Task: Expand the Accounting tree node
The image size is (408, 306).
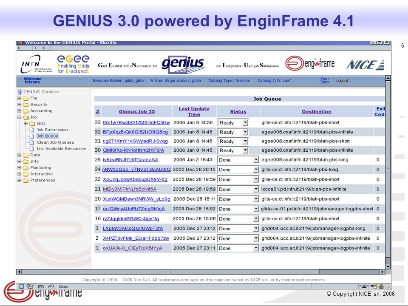Action: pos(19,111)
